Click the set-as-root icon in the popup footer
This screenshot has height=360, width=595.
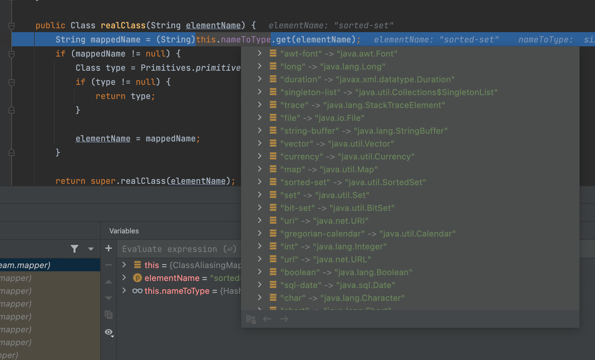pyautogui.click(x=251, y=319)
